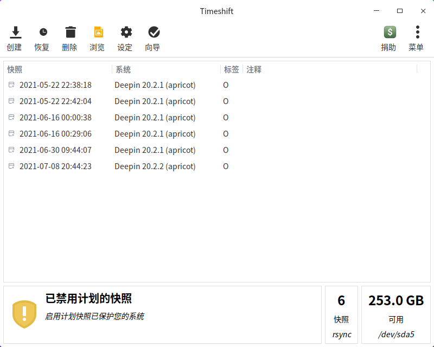434x347 pixels.
Task: Select the row dated 2021-06-16 00:00:38
Action: click(x=217, y=118)
